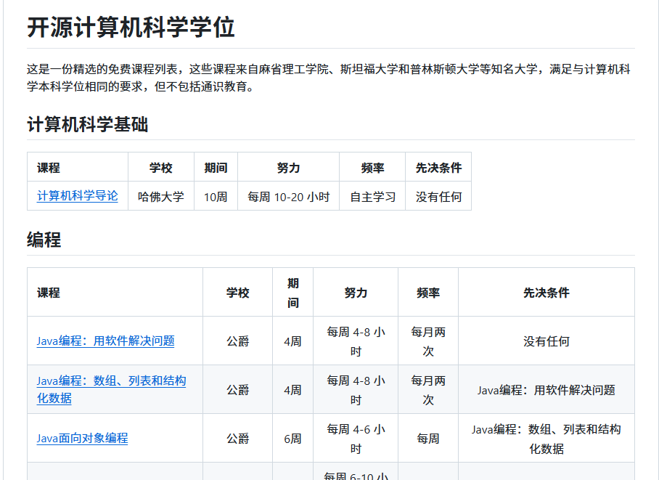Click the 10周 duration cell
This screenshot has height=480, width=659.
[x=216, y=197]
